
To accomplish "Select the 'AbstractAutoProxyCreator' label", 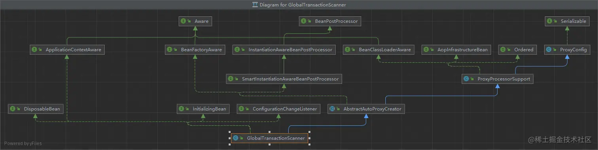I will click(372, 109).
